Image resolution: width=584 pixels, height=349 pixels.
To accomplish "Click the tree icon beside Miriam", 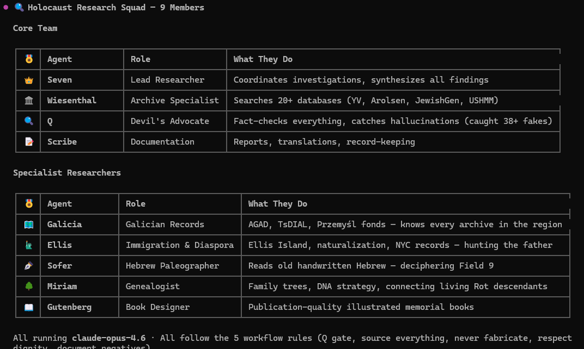I will pos(29,286).
